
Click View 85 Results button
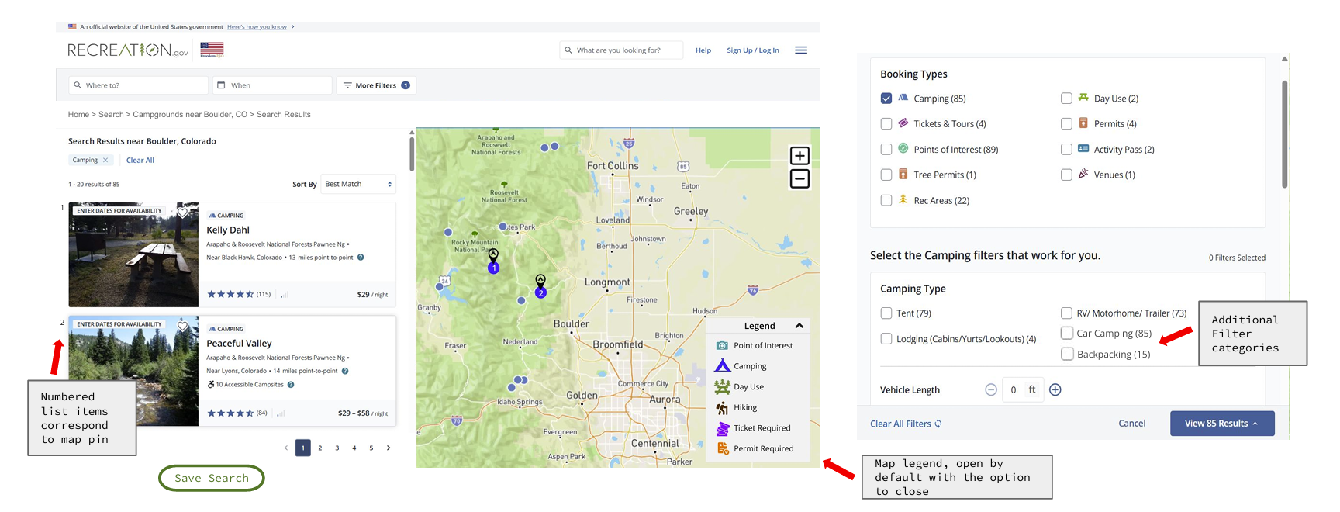1222,424
